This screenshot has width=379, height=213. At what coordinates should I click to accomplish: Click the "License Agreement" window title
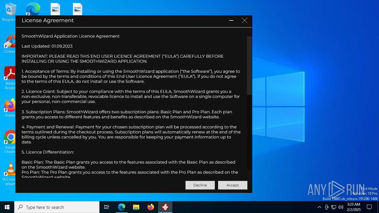48,20
